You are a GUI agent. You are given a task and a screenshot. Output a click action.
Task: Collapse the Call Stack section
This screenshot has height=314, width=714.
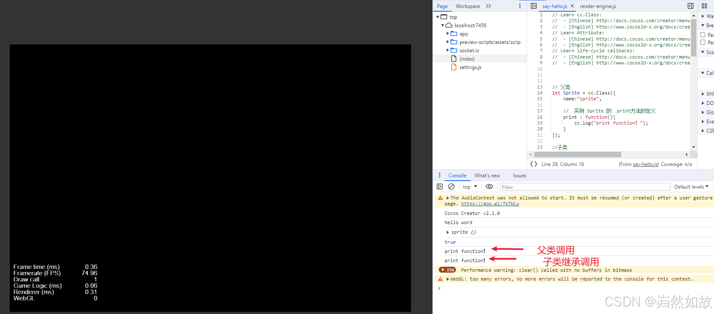(703, 73)
